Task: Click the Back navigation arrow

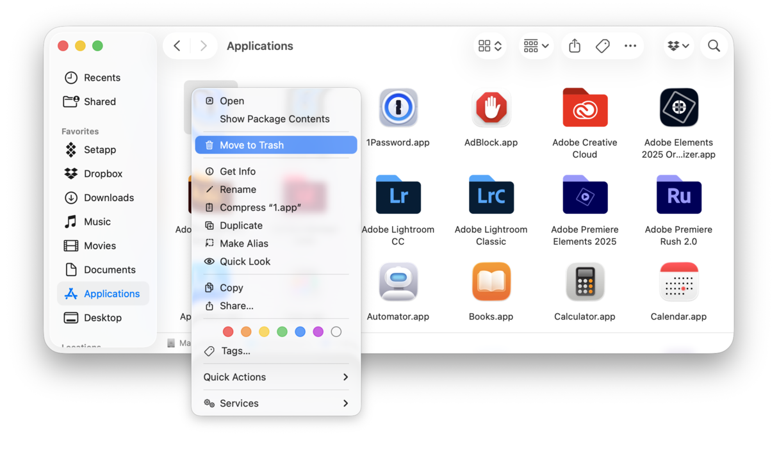Action: pyautogui.click(x=177, y=45)
